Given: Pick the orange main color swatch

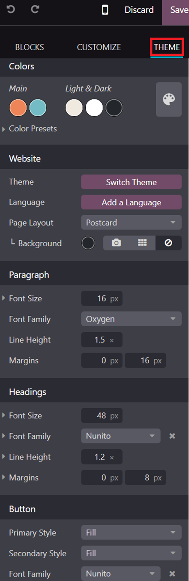Looking at the screenshot, I should pyautogui.click(x=18, y=108).
